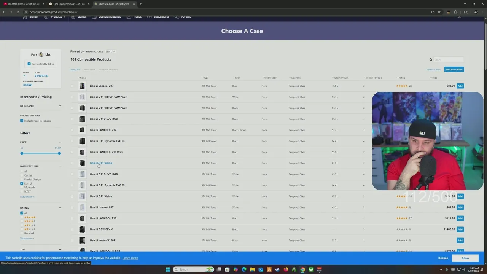The width and height of the screenshot is (487, 274).
Task: Sort by the Color column header
Action: pos(237,78)
